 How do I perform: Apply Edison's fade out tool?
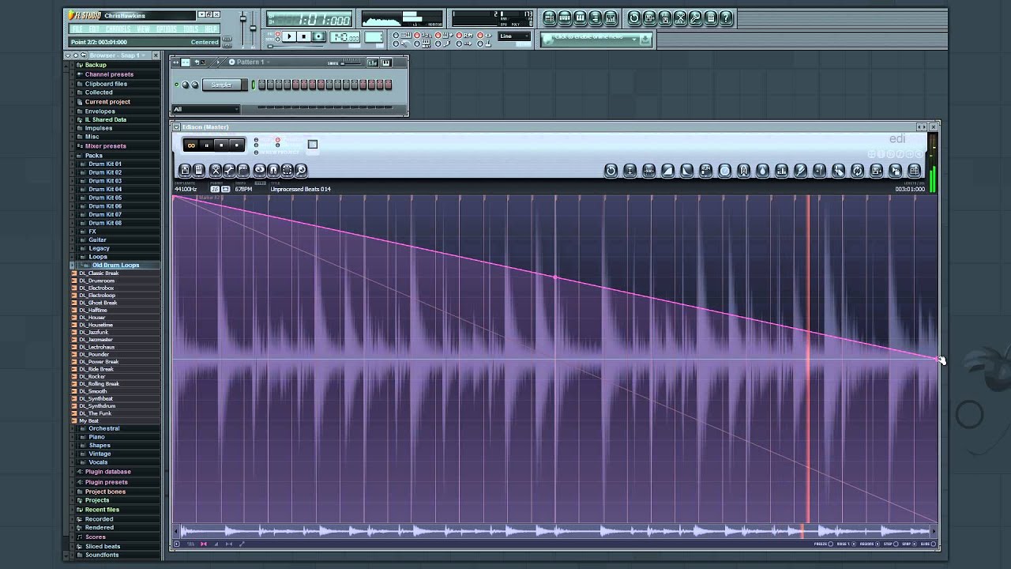click(x=686, y=170)
